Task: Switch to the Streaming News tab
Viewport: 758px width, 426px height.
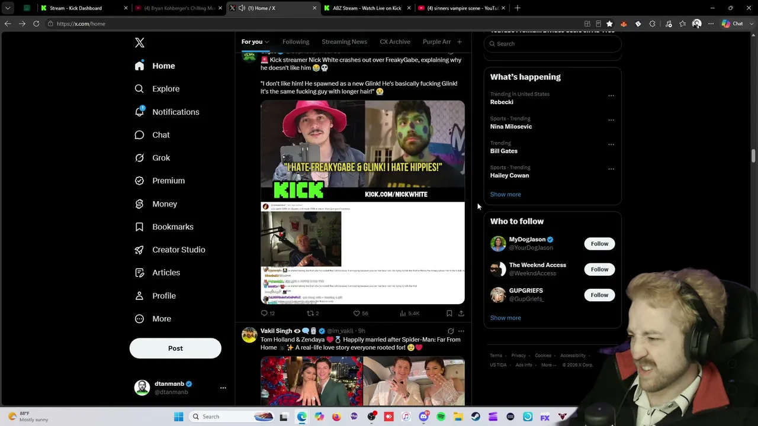Action: [344, 42]
